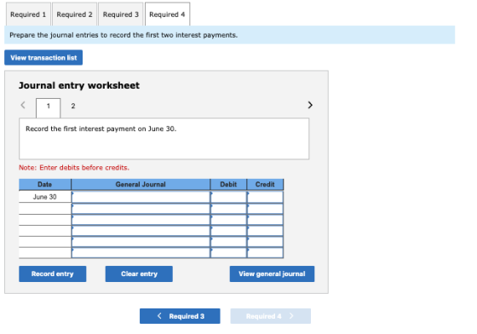
Task: Open journal entry worksheet tab 2
Action: pyautogui.click(x=73, y=106)
